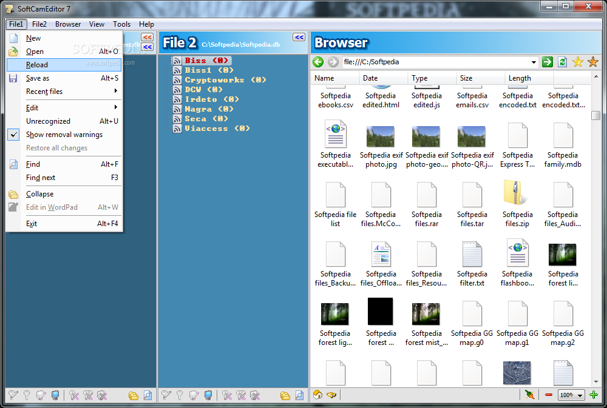Screen dimensions: 607x408
Task: Click the folder icon in File 2 bottom toolbar
Action: click(x=285, y=395)
